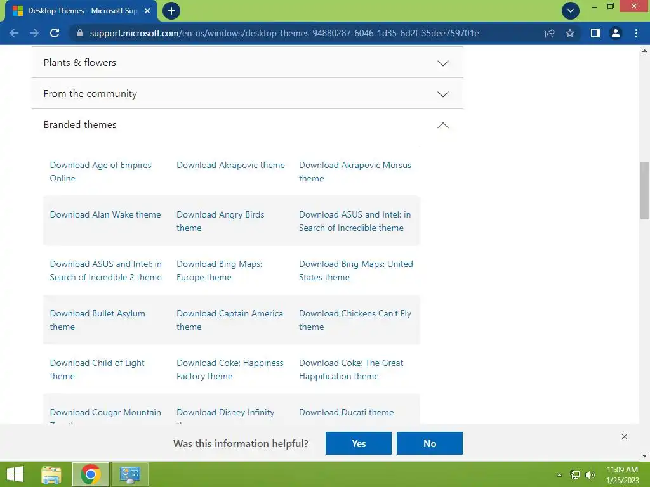Open Coke: Happiness Factory theme link
Screen dimensions: 650x487
[230, 370]
